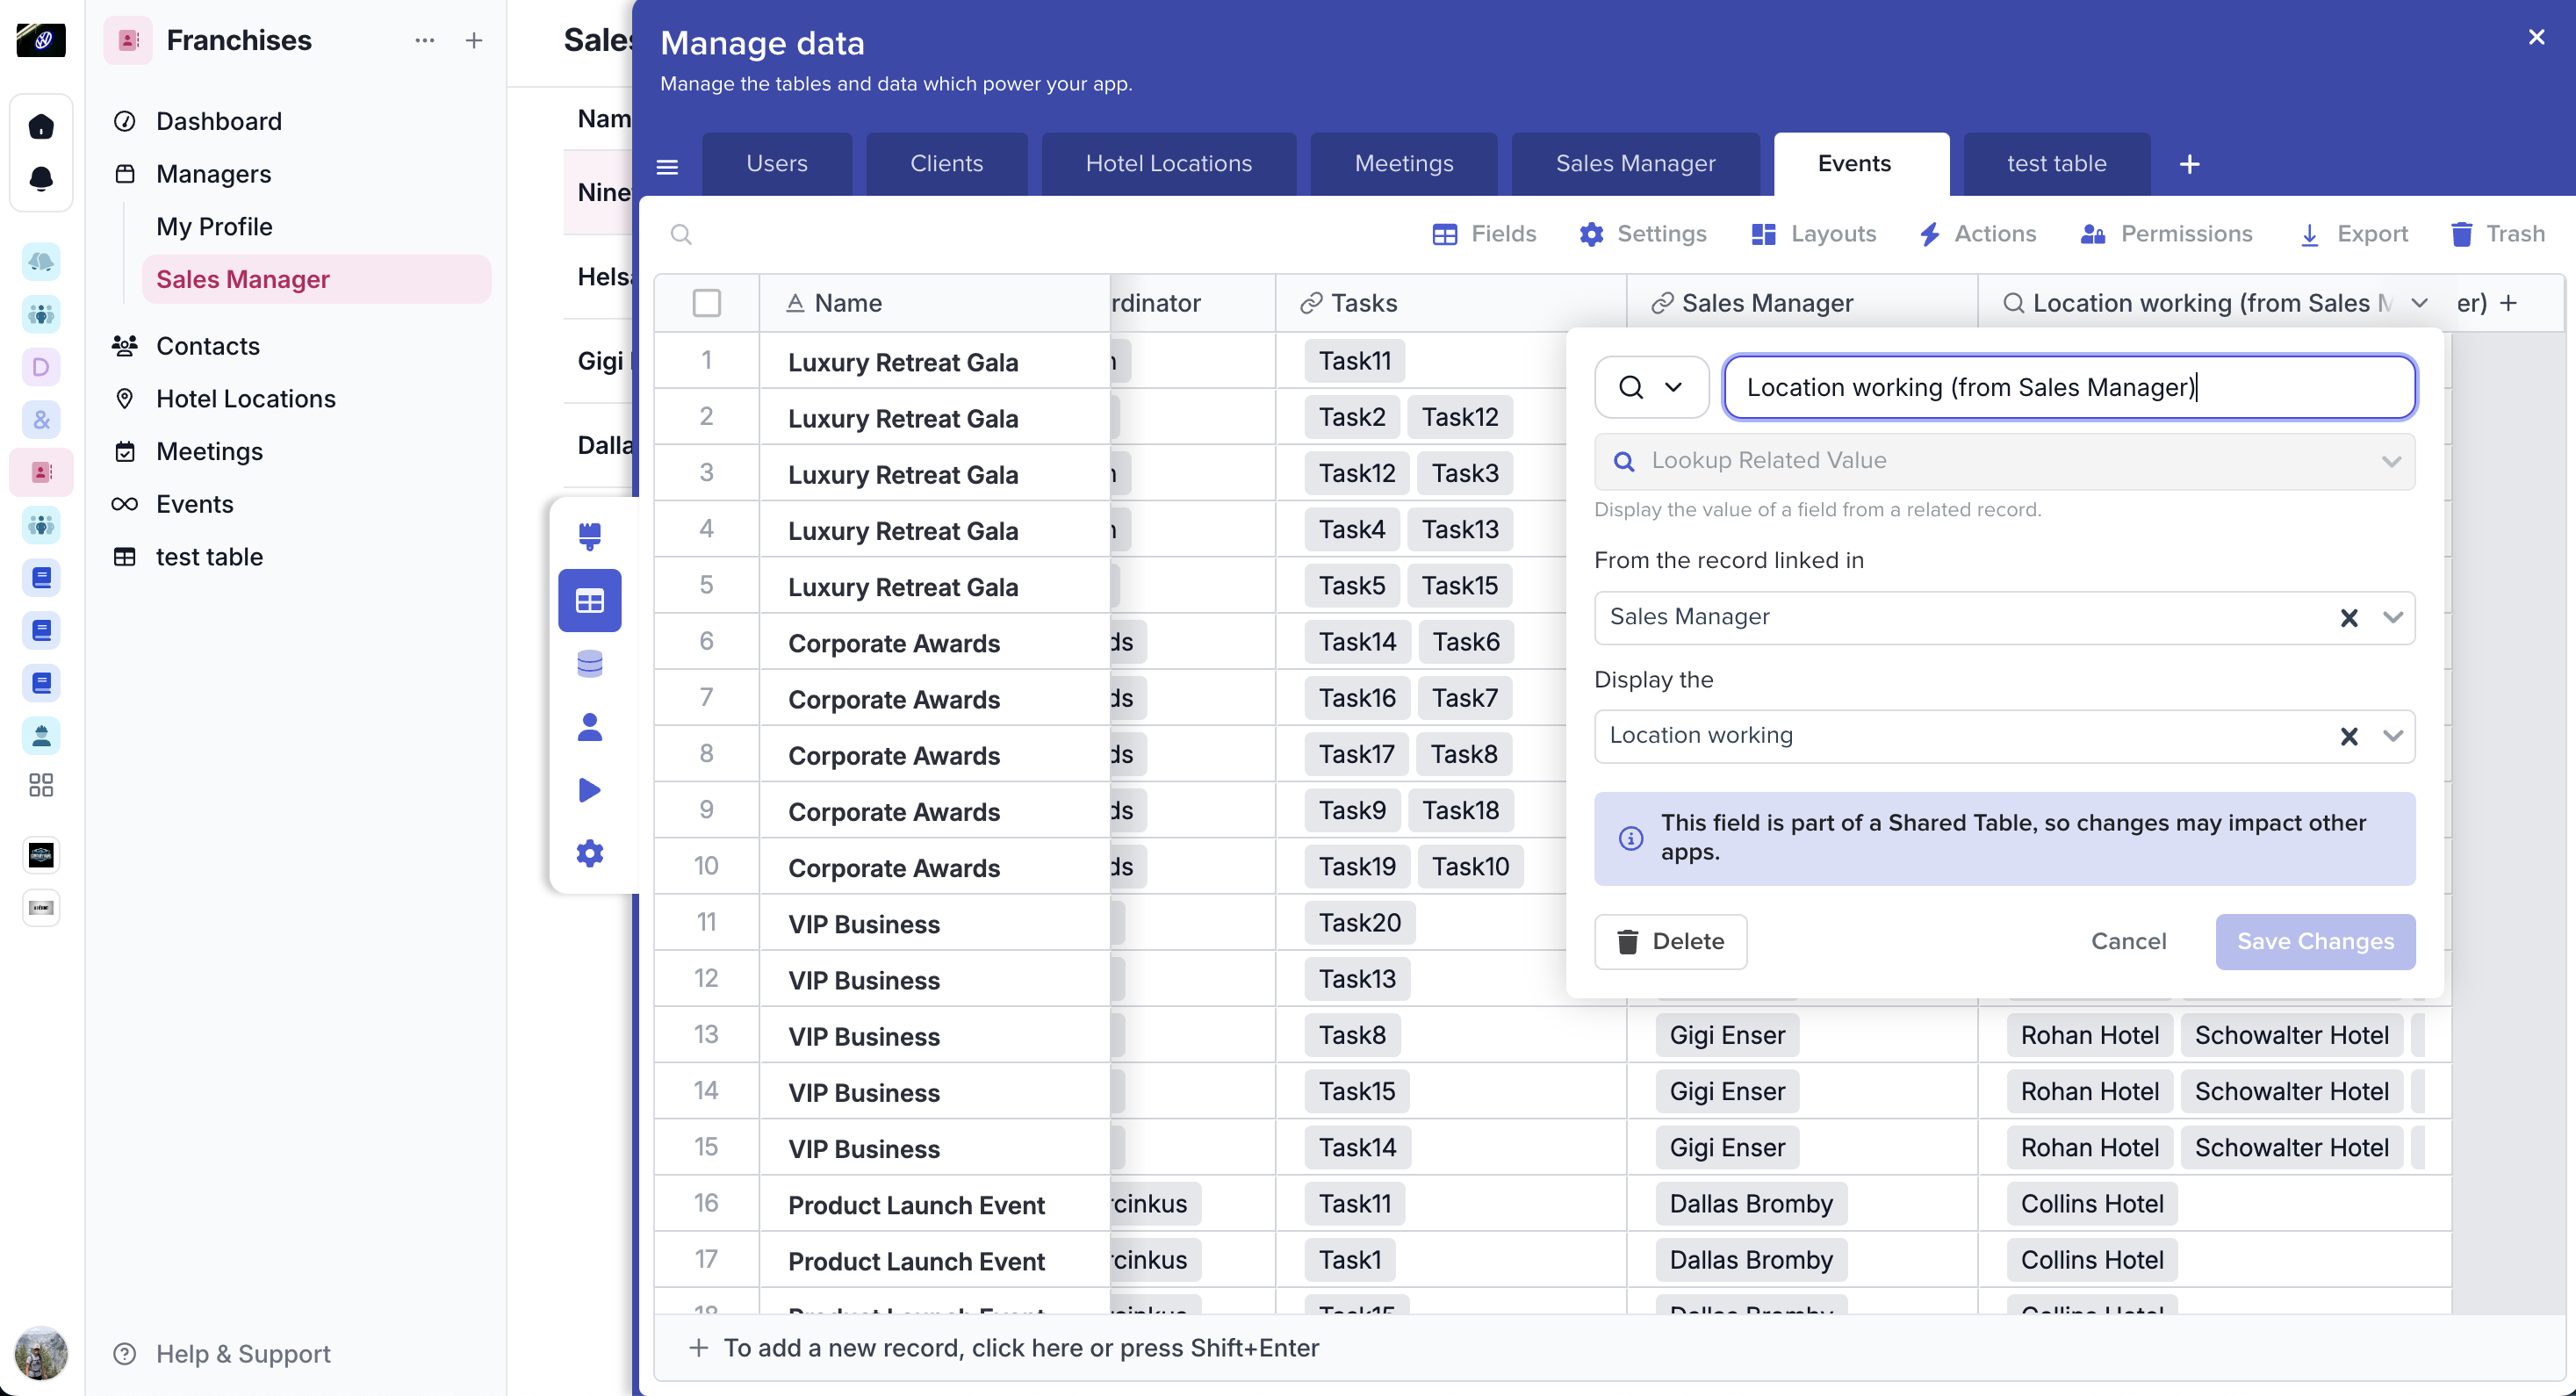2576x1396 pixels.
Task: Click the Save Changes button
Action: point(2315,941)
